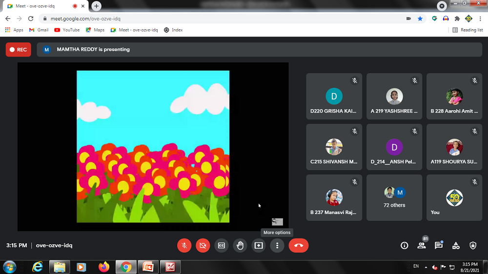The width and height of the screenshot is (488, 274).
Task: Turn on closed captions
Action: [x=221, y=246]
